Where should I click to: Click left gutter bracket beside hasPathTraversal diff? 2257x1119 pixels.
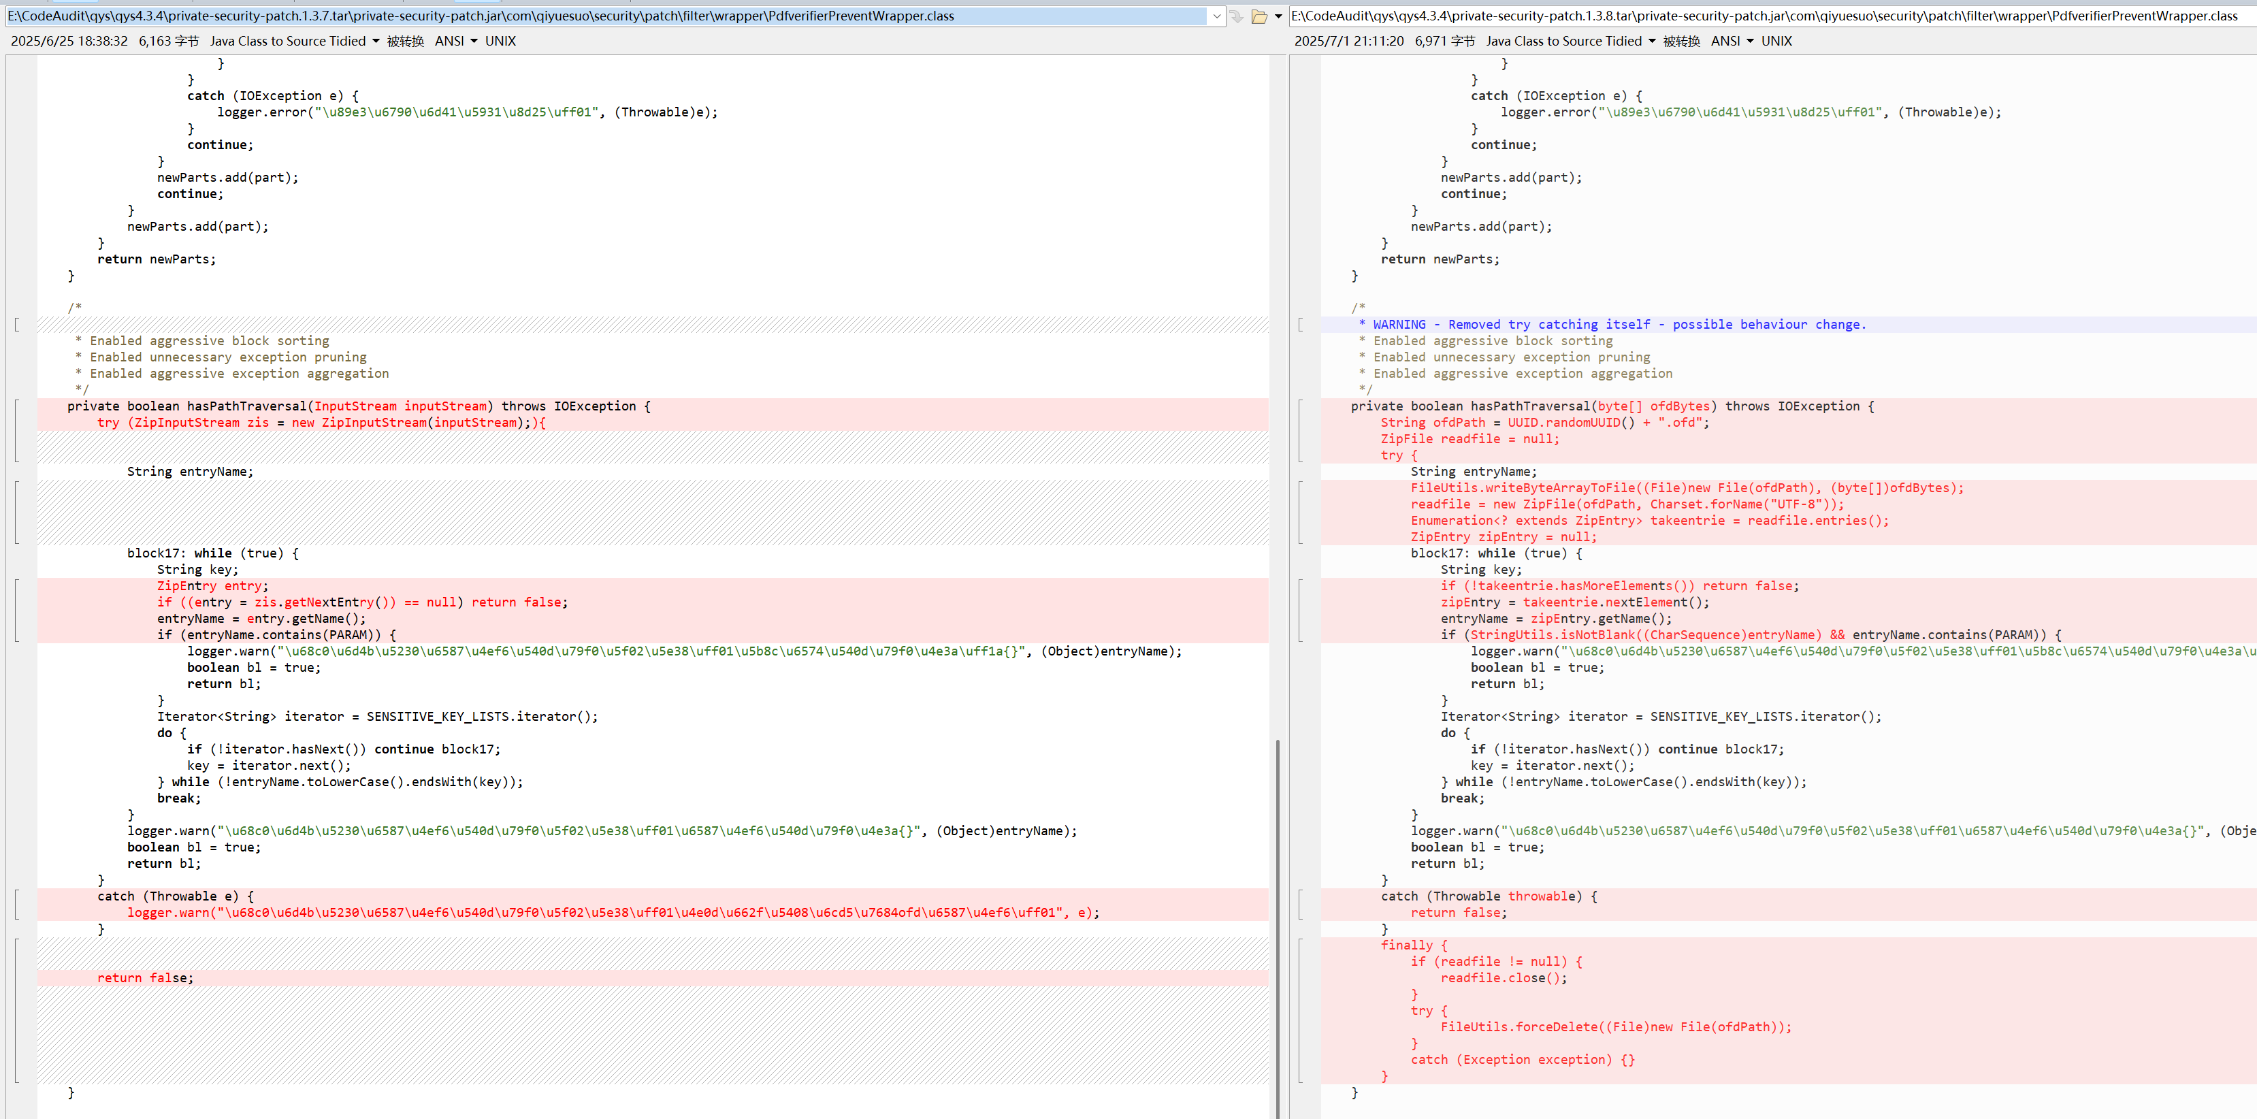16,430
